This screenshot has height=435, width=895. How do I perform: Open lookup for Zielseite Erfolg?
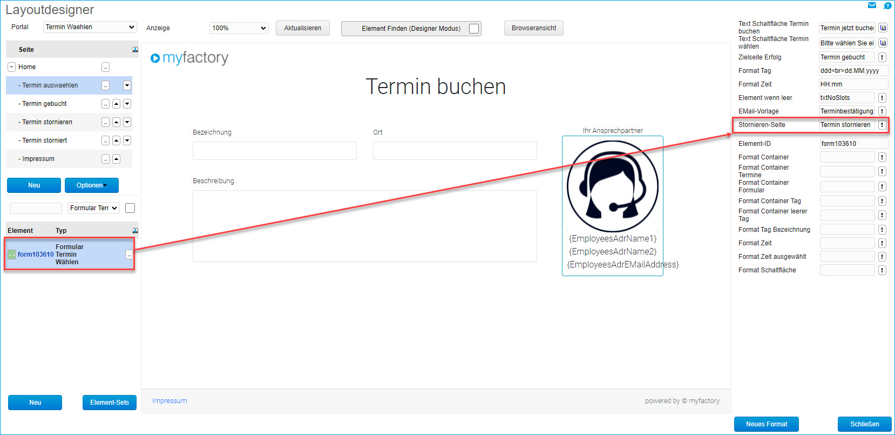click(882, 57)
